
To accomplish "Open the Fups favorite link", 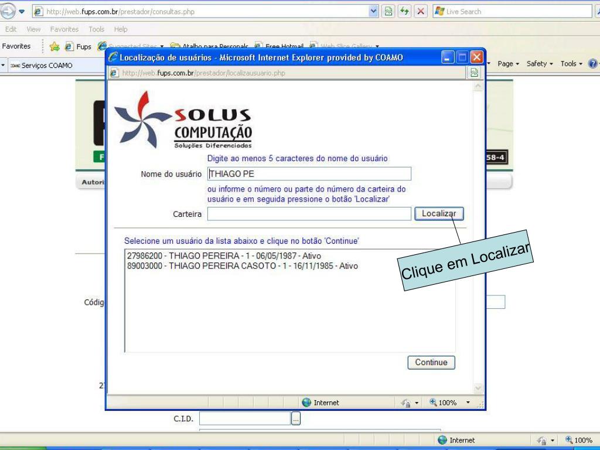I will pyautogui.click(x=78, y=46).
